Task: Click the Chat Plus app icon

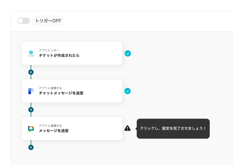Action: (31, 53)
